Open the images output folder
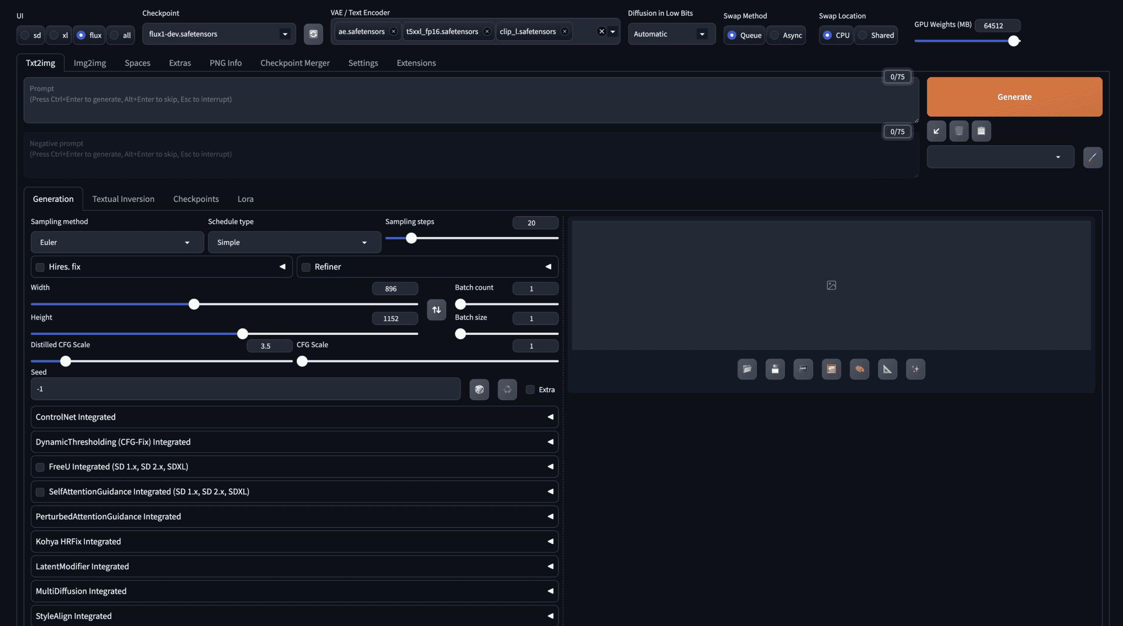This screenshot has width=1123, height=626. [x=747, y=369]
